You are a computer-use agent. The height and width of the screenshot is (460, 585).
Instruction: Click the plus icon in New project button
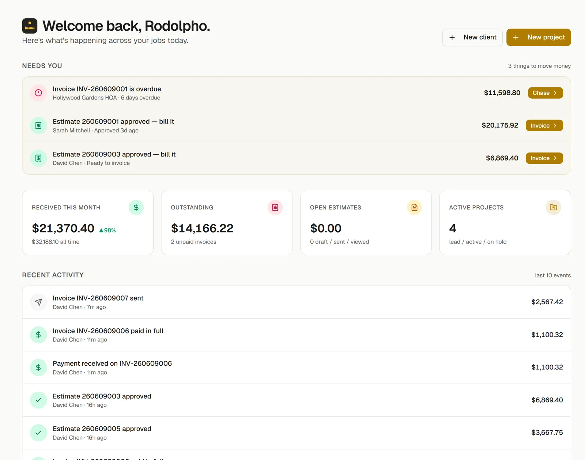516,37
